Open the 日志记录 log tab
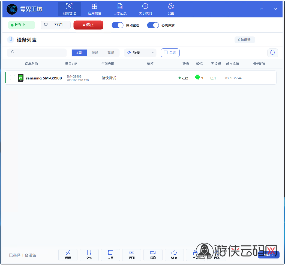285x265 pixels. 120,9
